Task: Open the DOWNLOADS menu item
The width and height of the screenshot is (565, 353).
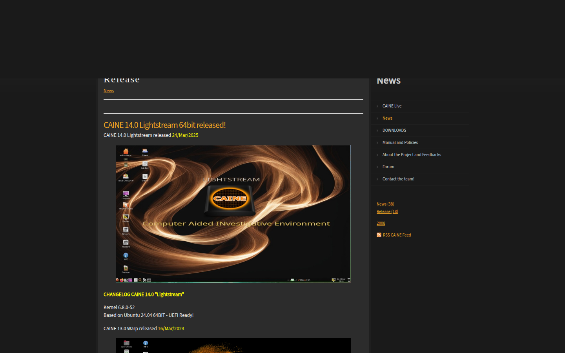Action: point(394,130)
